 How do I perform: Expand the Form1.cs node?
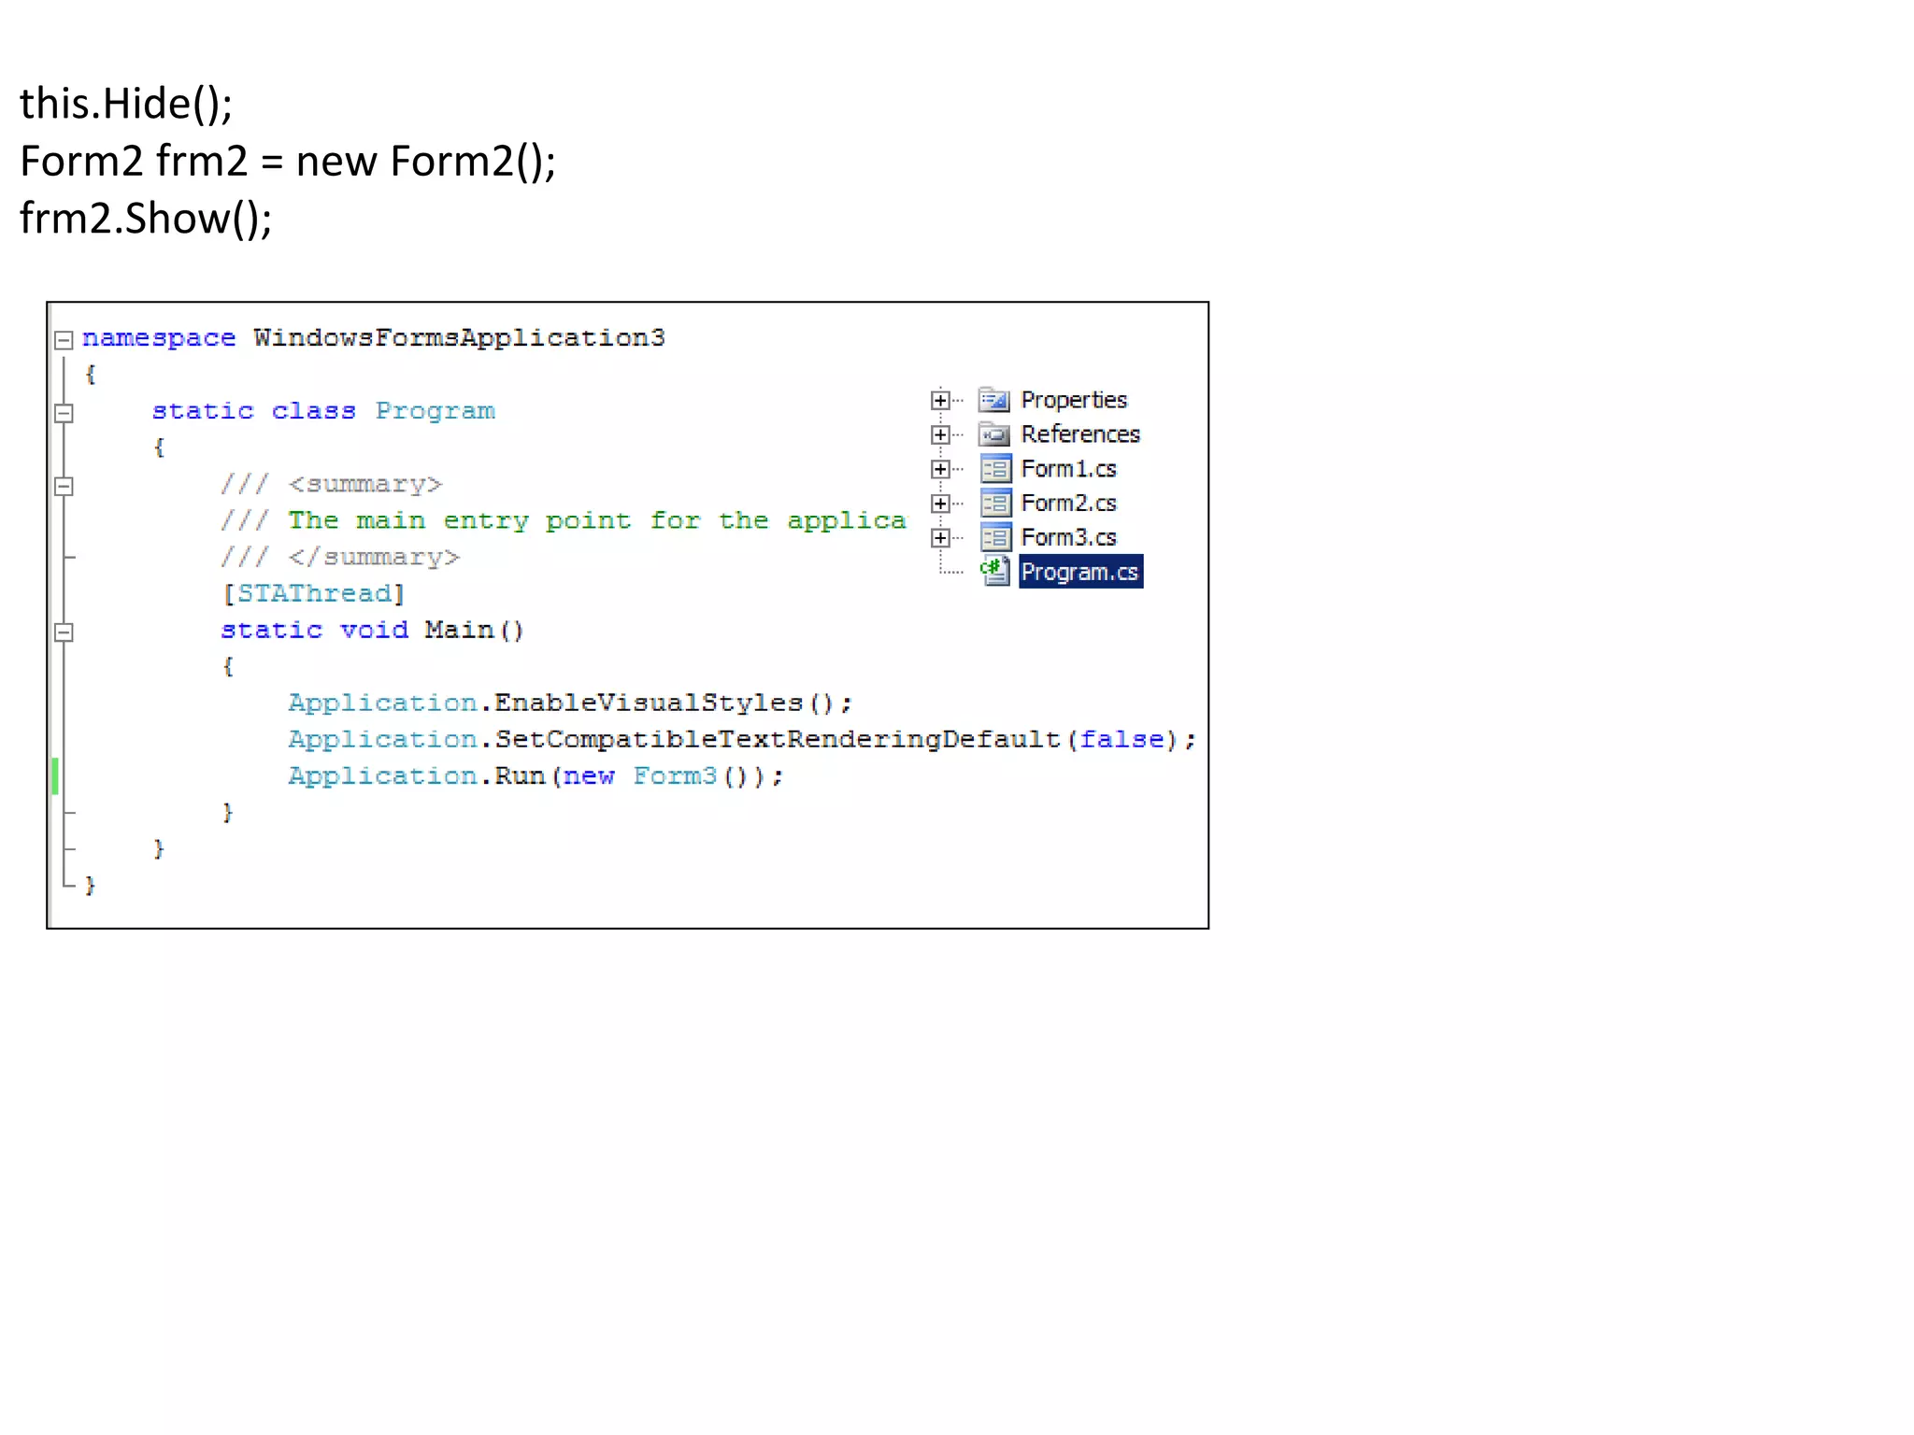tap(940, 469)
